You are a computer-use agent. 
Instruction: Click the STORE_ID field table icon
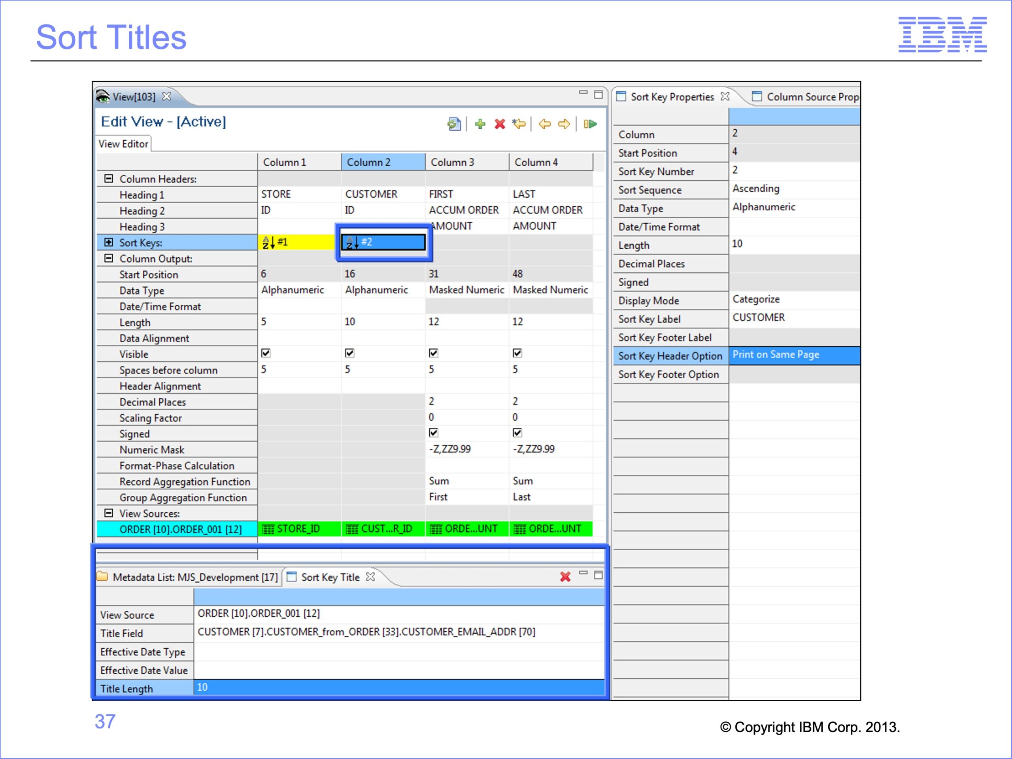tap(268, 529)
